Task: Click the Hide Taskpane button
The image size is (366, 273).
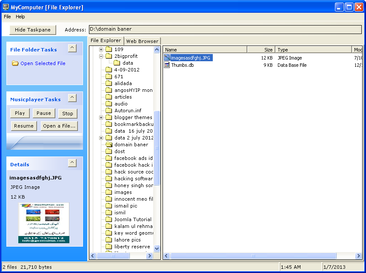Action: [32, 30]
